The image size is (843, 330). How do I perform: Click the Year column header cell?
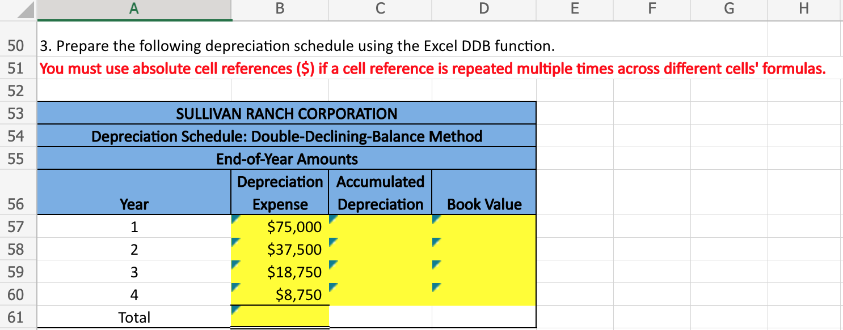(134, 192)
